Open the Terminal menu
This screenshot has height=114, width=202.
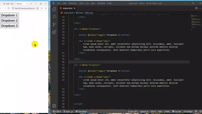101,3
